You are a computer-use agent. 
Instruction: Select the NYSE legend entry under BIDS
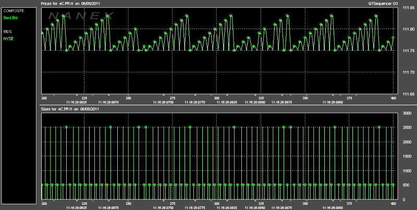(x=8, y=39)
